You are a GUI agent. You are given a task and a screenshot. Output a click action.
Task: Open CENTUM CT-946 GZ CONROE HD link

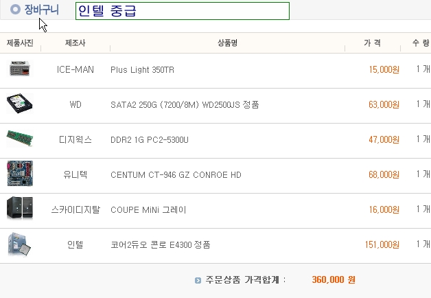[x=176, y=175]
